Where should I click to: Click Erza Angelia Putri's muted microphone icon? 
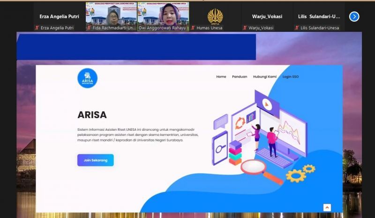point(37,28)
